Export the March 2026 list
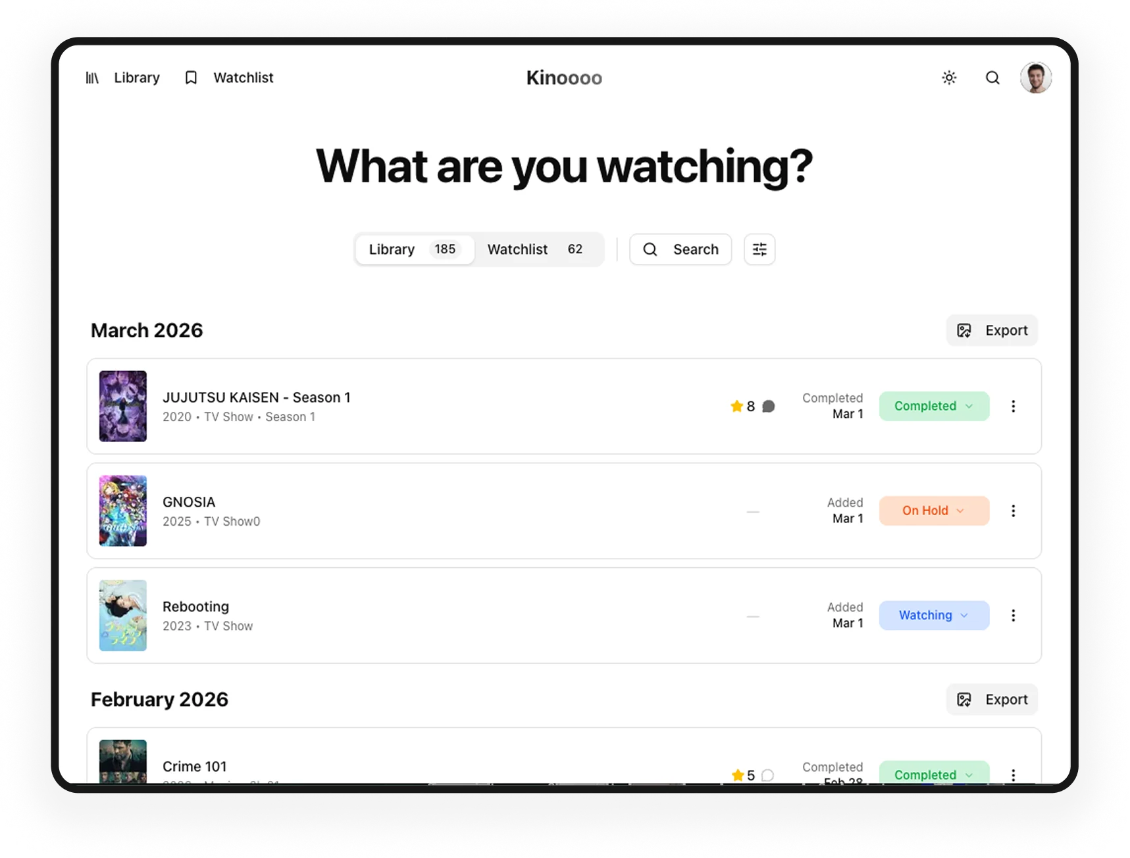The width and height of the screenshot is (1130, 858). (992, 330)
